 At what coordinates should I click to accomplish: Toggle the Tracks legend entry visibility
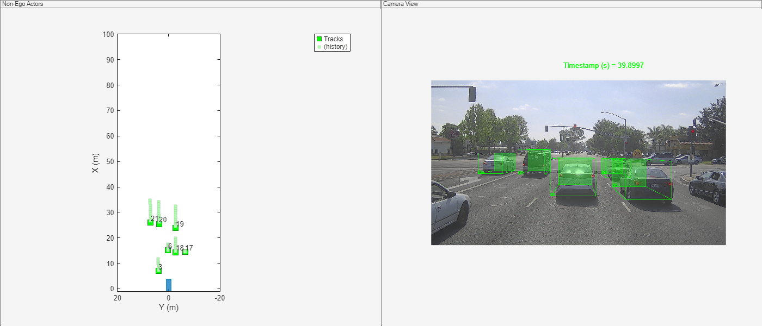coord(333,39)
